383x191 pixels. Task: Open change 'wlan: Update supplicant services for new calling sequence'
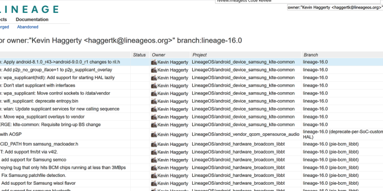click(x=61, y=109)
